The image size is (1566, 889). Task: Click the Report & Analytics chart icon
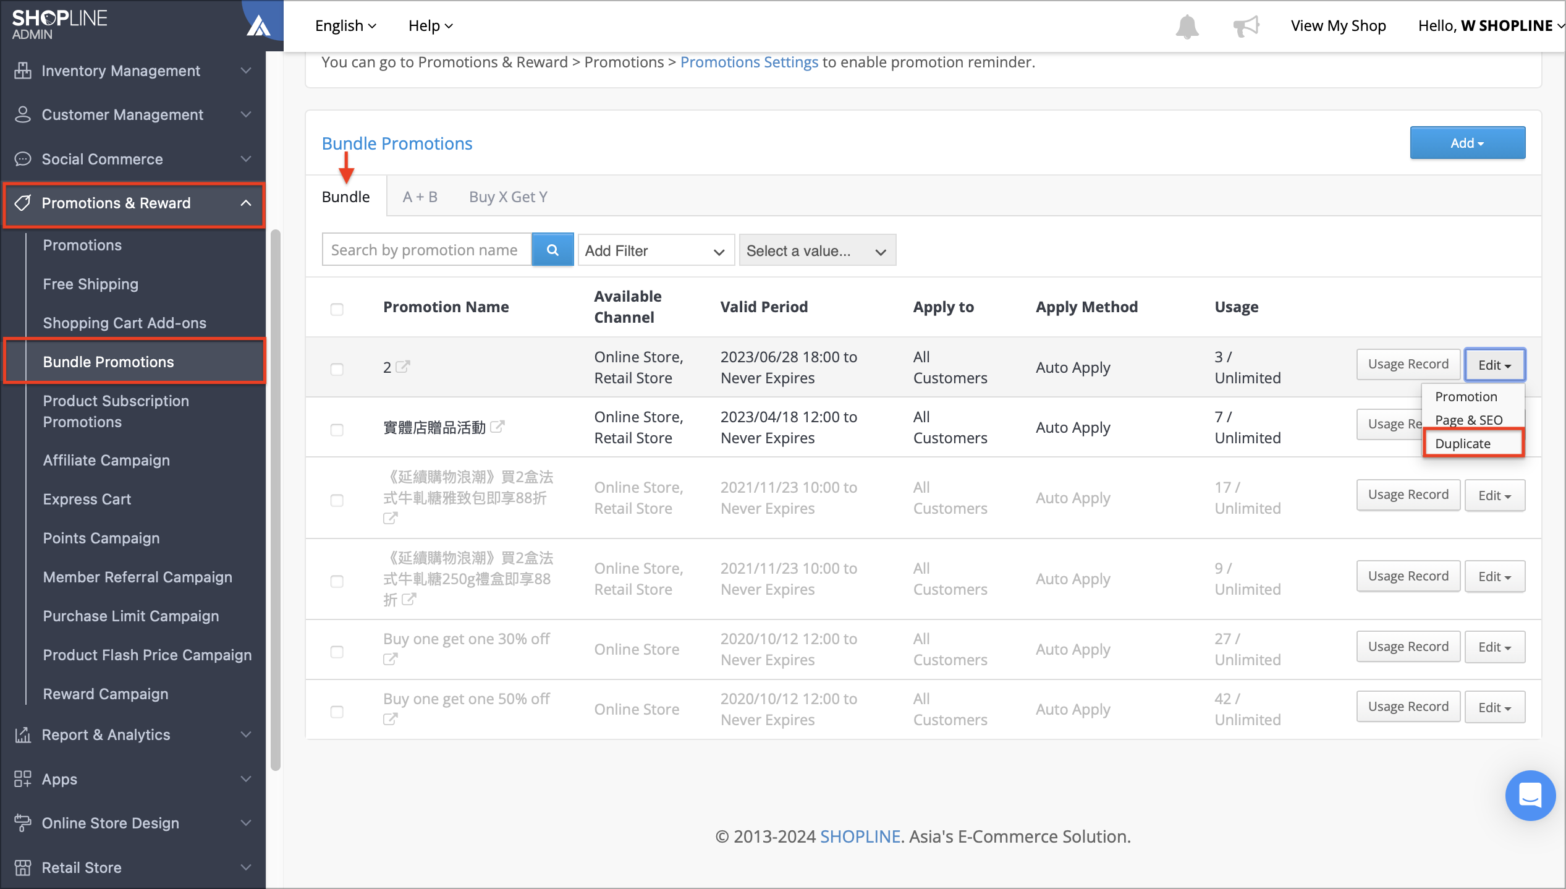(x=23, y=734)
